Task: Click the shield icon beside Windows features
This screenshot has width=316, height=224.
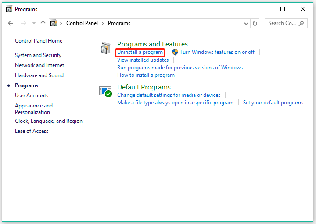Action: click(x=175, y=52)
